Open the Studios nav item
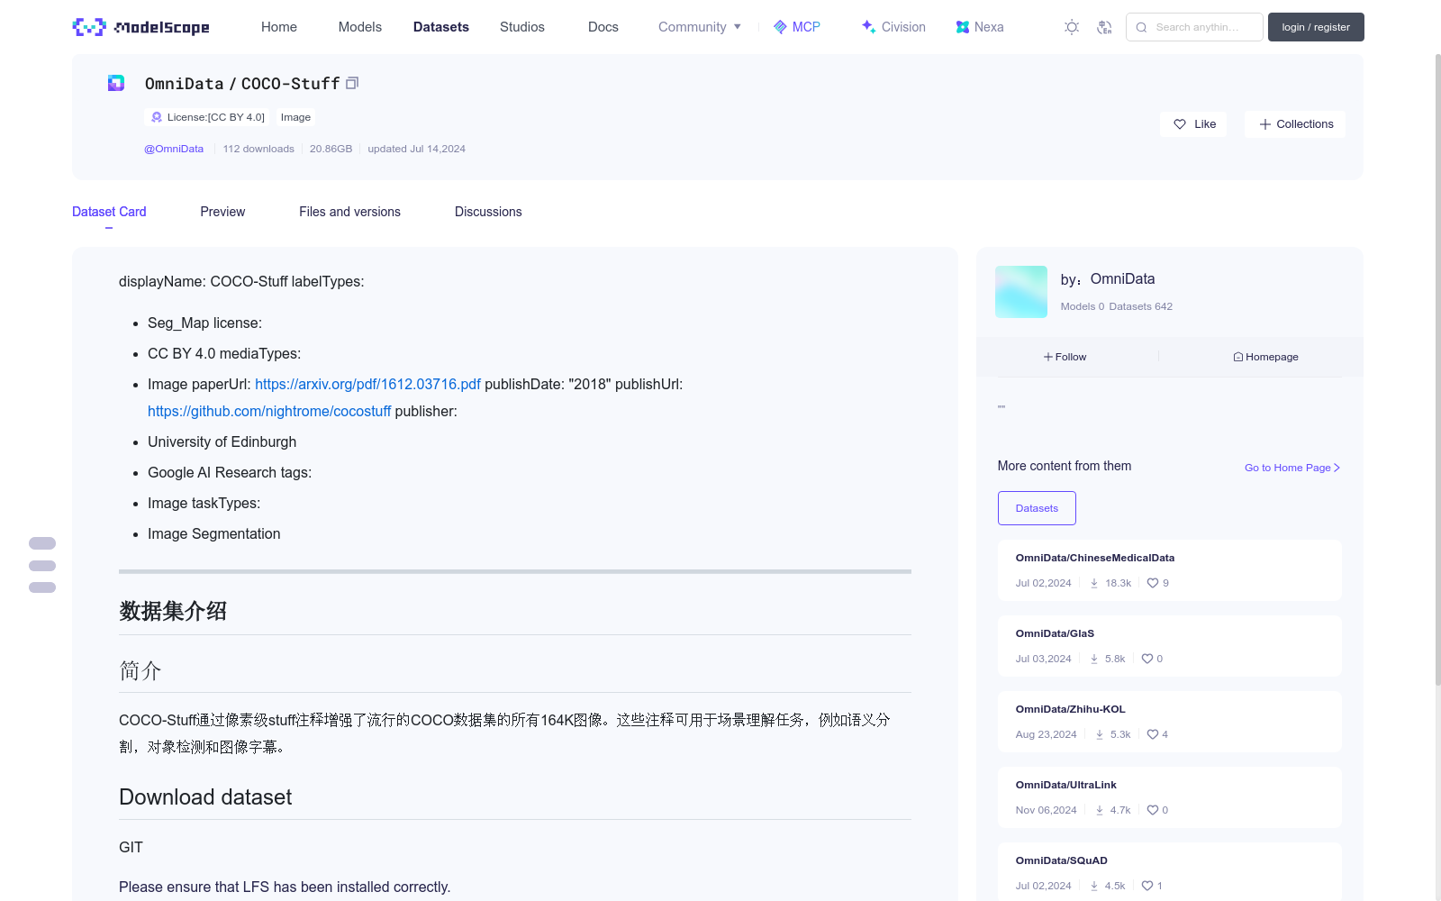1441x901 pixels. point(522,27)
